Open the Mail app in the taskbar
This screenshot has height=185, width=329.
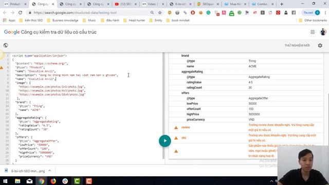[x=29, y=181]
